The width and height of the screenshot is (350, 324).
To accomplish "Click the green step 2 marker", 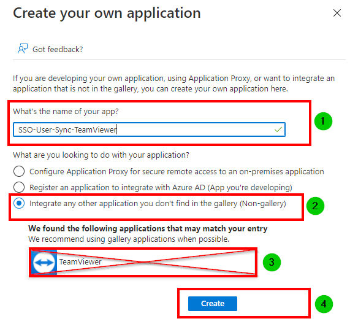I will pyautogui.click(x=315, y=206).
